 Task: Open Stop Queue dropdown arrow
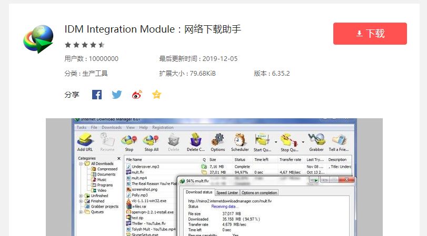[x=303, y=142]
